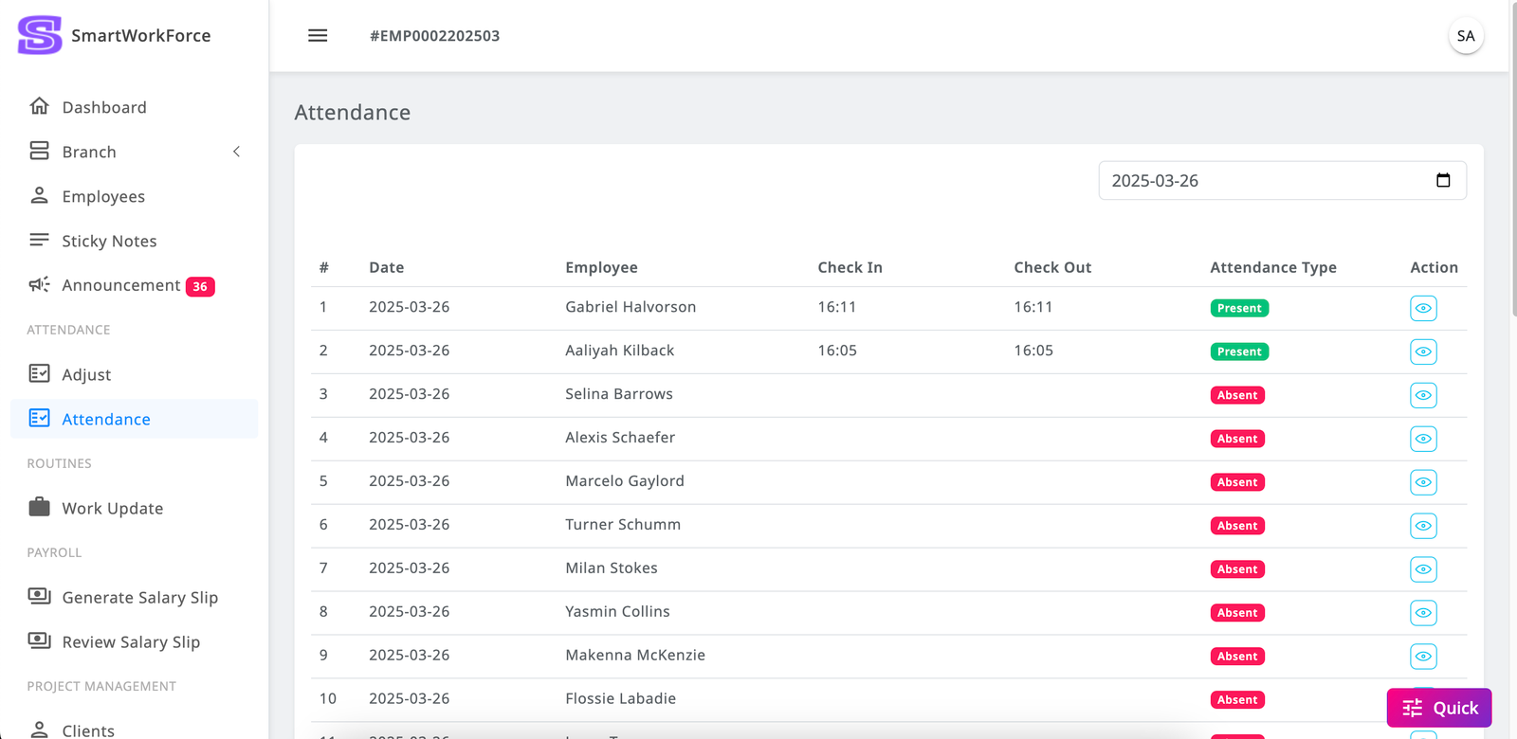View Gabriel Halvorson's attendance details

pos(1422,308)
